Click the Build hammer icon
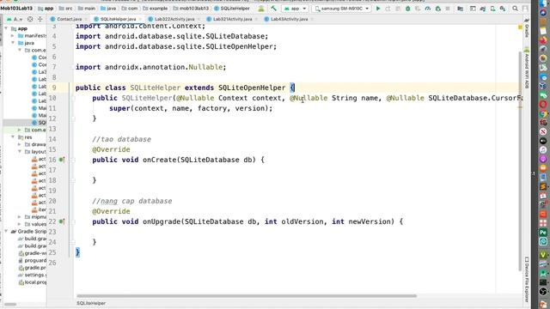The width and height of the screenshot is (550, 309). 273,8
